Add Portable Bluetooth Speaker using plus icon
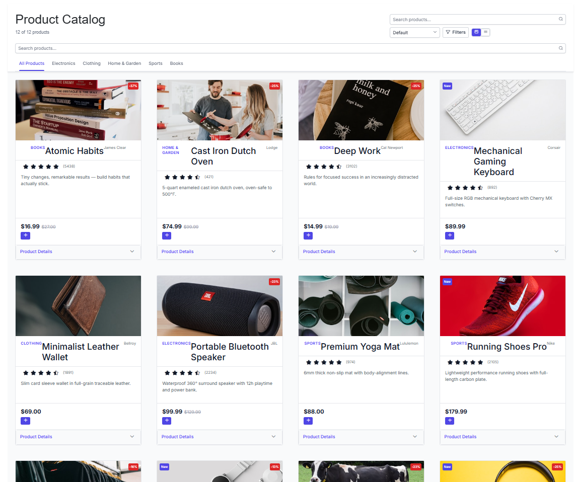The image size is (576, 482). (x=167, y=421)
